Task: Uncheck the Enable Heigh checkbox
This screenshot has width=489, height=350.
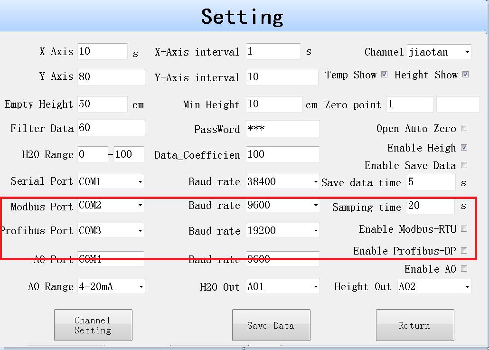Action: click(x=464, y=148)
